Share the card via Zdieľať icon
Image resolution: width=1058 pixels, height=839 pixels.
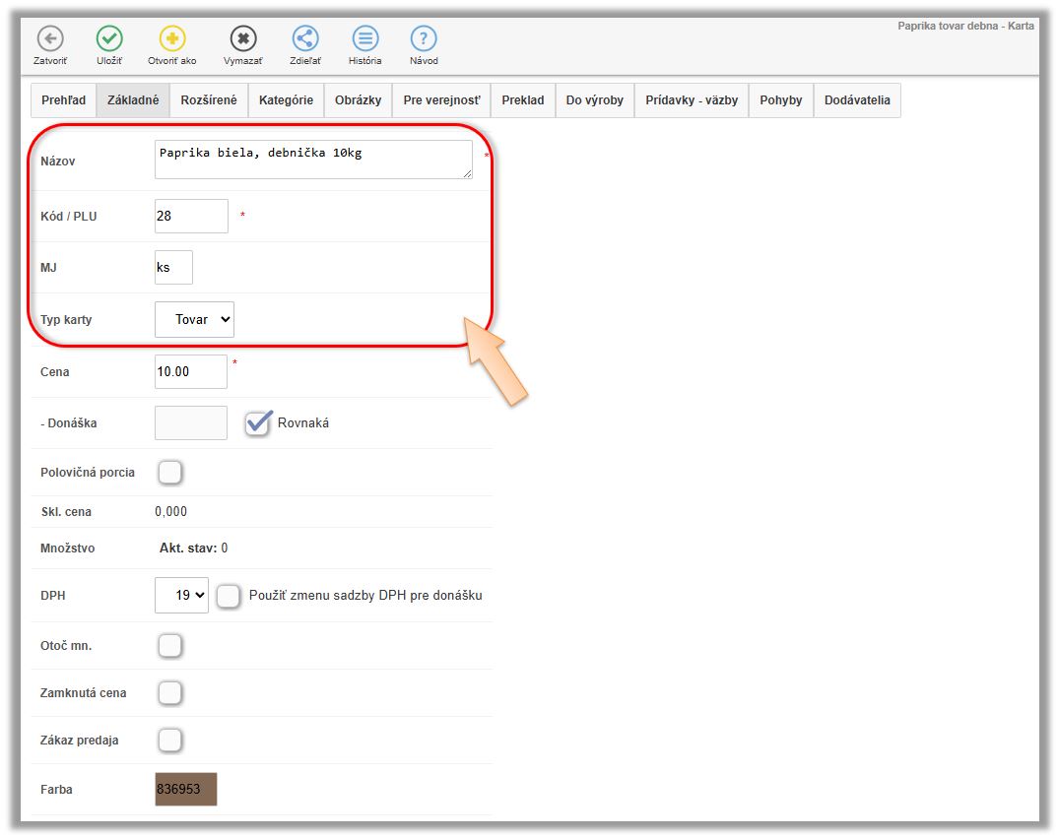coord(305,39)
